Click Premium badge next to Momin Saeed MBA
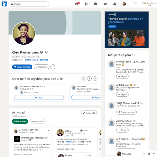The height and width of the screenshot is (157, 157). pyautogui.click(x=123, y=65)
